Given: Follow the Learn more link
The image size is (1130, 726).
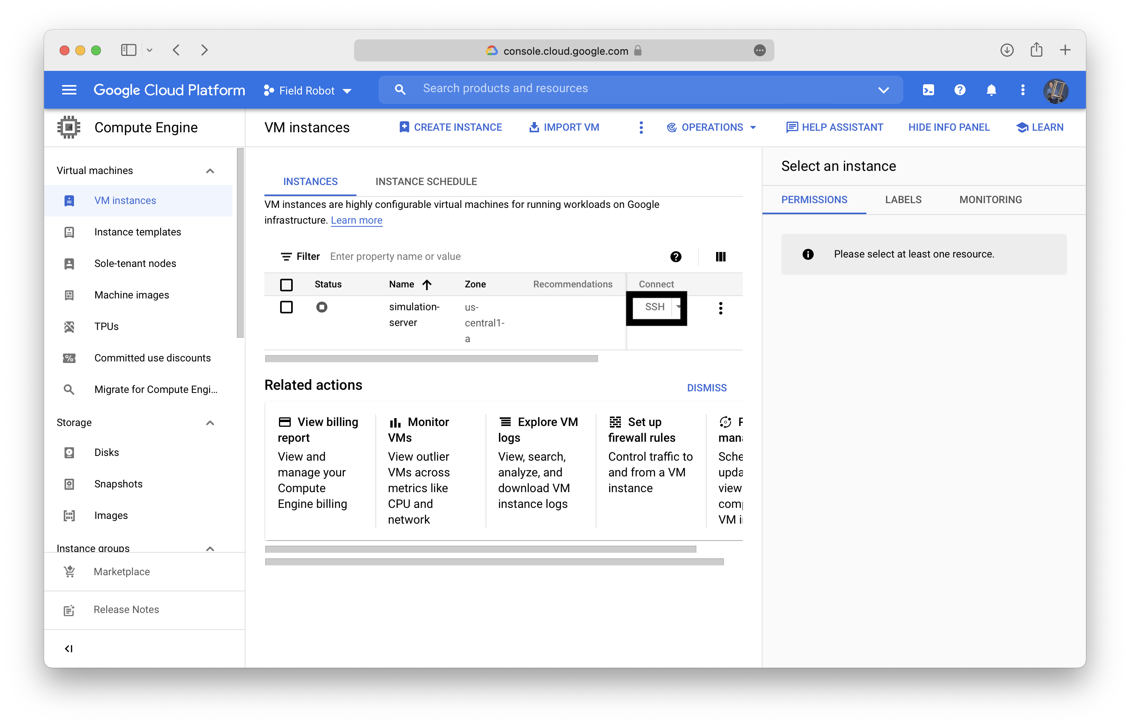Looking at the screenshot, I should (356, 220).
